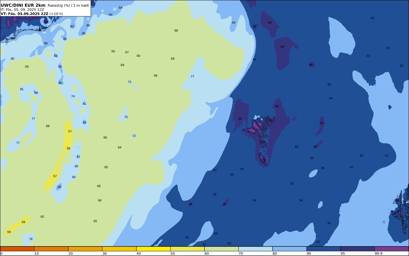Click the '10' legend tick label

(36, 253)
